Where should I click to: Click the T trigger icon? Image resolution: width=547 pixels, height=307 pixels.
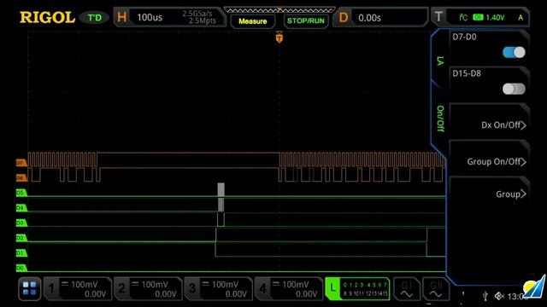click(438, 17)
